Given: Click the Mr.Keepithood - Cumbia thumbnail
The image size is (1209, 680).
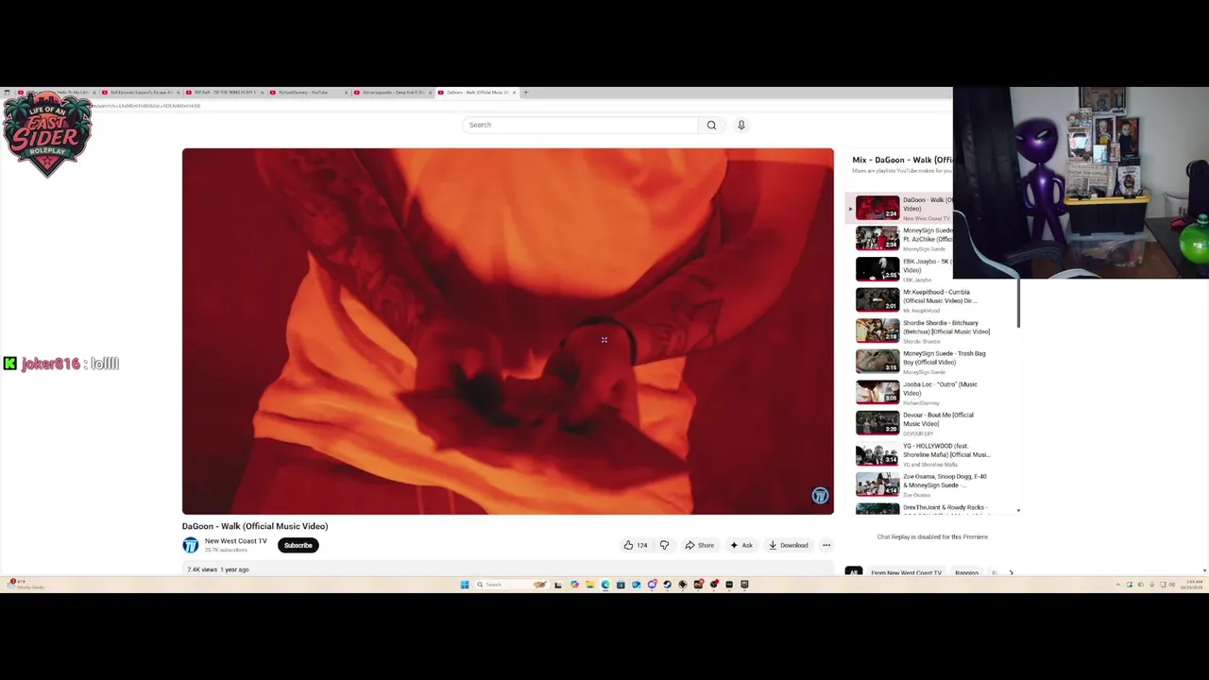Looking at the screenshot, I should [877, 299].
